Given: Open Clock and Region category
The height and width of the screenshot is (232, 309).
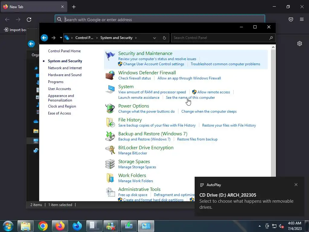Looking at the screenshot, I should [62, 106].
